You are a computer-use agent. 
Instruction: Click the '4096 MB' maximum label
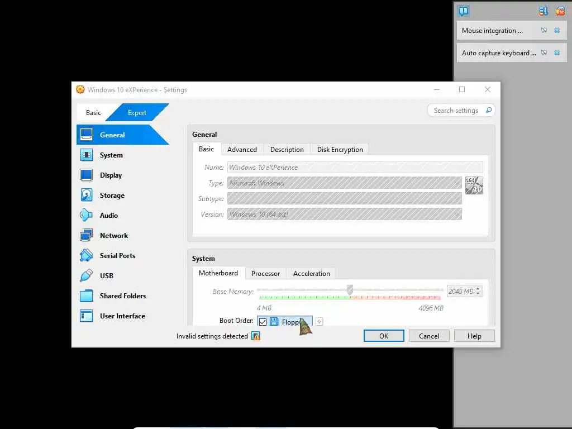coord(431,308)
